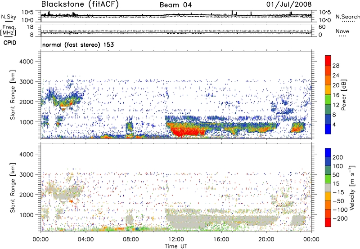Select the N.Search legend label

coord(347,17)
